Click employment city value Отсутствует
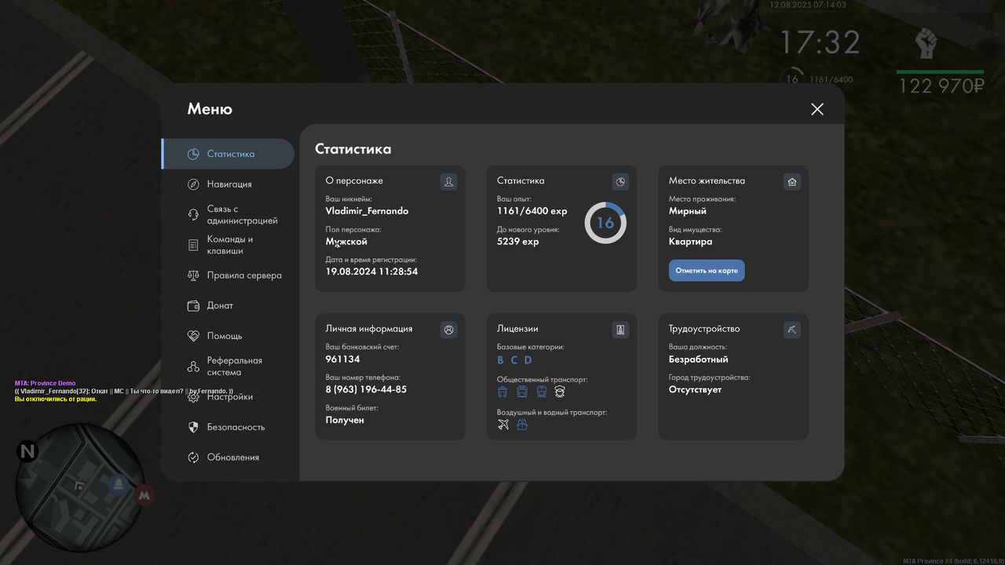Viewport: 1005px width, 565px height. point(695,389)
